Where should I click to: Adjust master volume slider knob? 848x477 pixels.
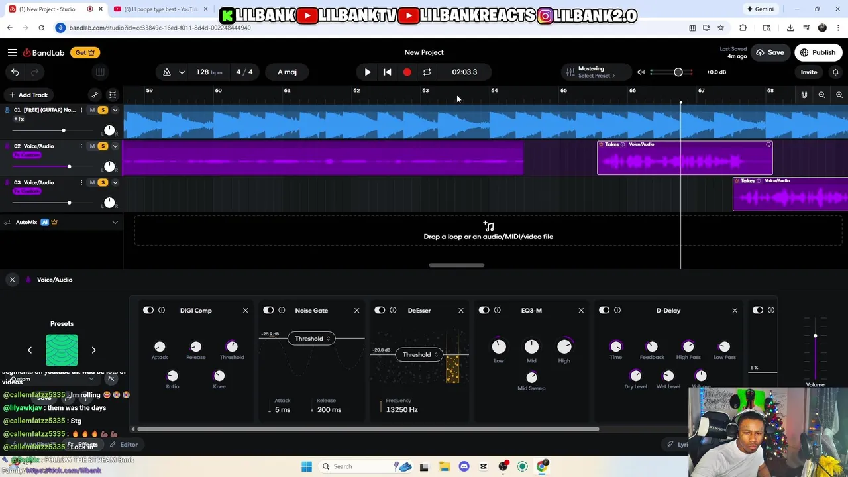click(678, 72)
